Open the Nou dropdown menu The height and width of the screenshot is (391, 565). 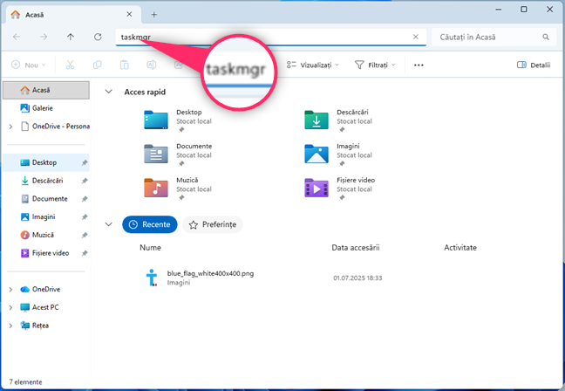pyautogui.click(x=29, y=65)
